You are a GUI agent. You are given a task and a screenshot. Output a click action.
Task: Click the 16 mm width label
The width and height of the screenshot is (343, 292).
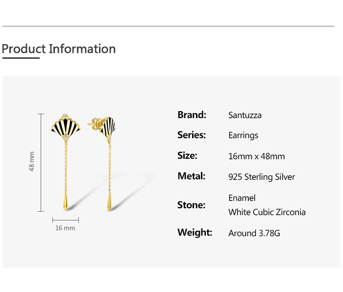[x=65, y=228]
